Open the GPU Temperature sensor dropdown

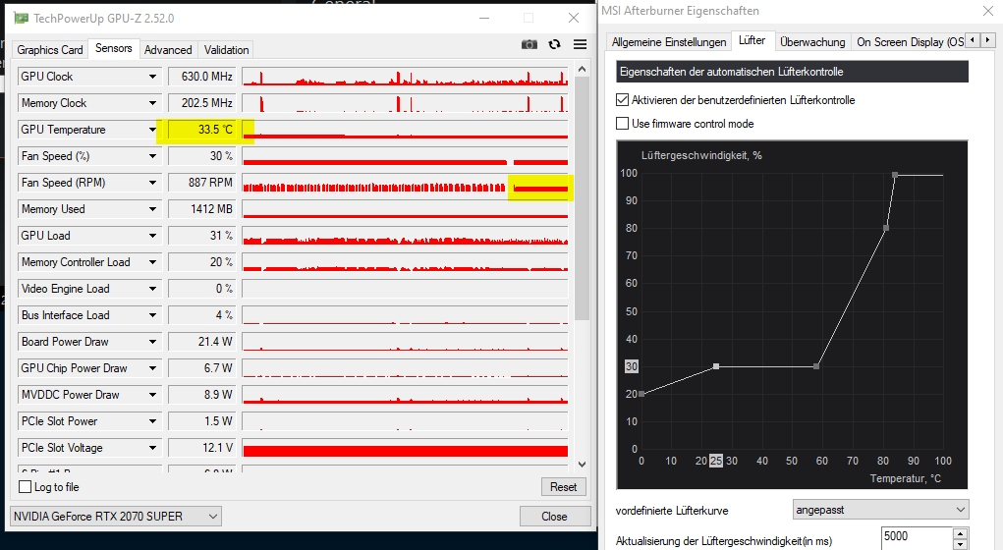pyautogui.click(x=152, y=130)
